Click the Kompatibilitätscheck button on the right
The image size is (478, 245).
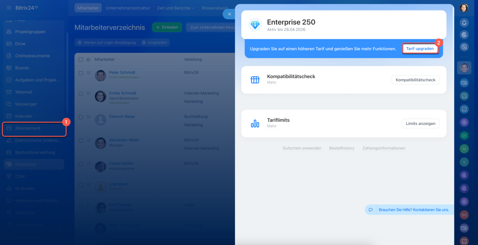tap(416, 80)
